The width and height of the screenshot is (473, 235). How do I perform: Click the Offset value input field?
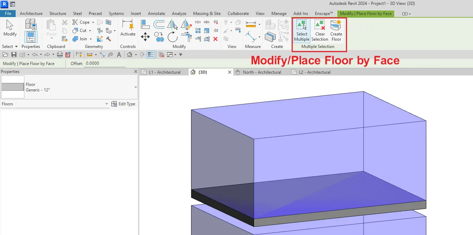105,64
